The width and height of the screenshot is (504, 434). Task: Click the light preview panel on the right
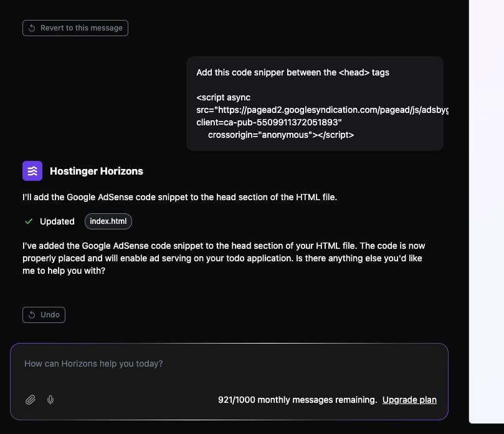click(x=486, y=212)
